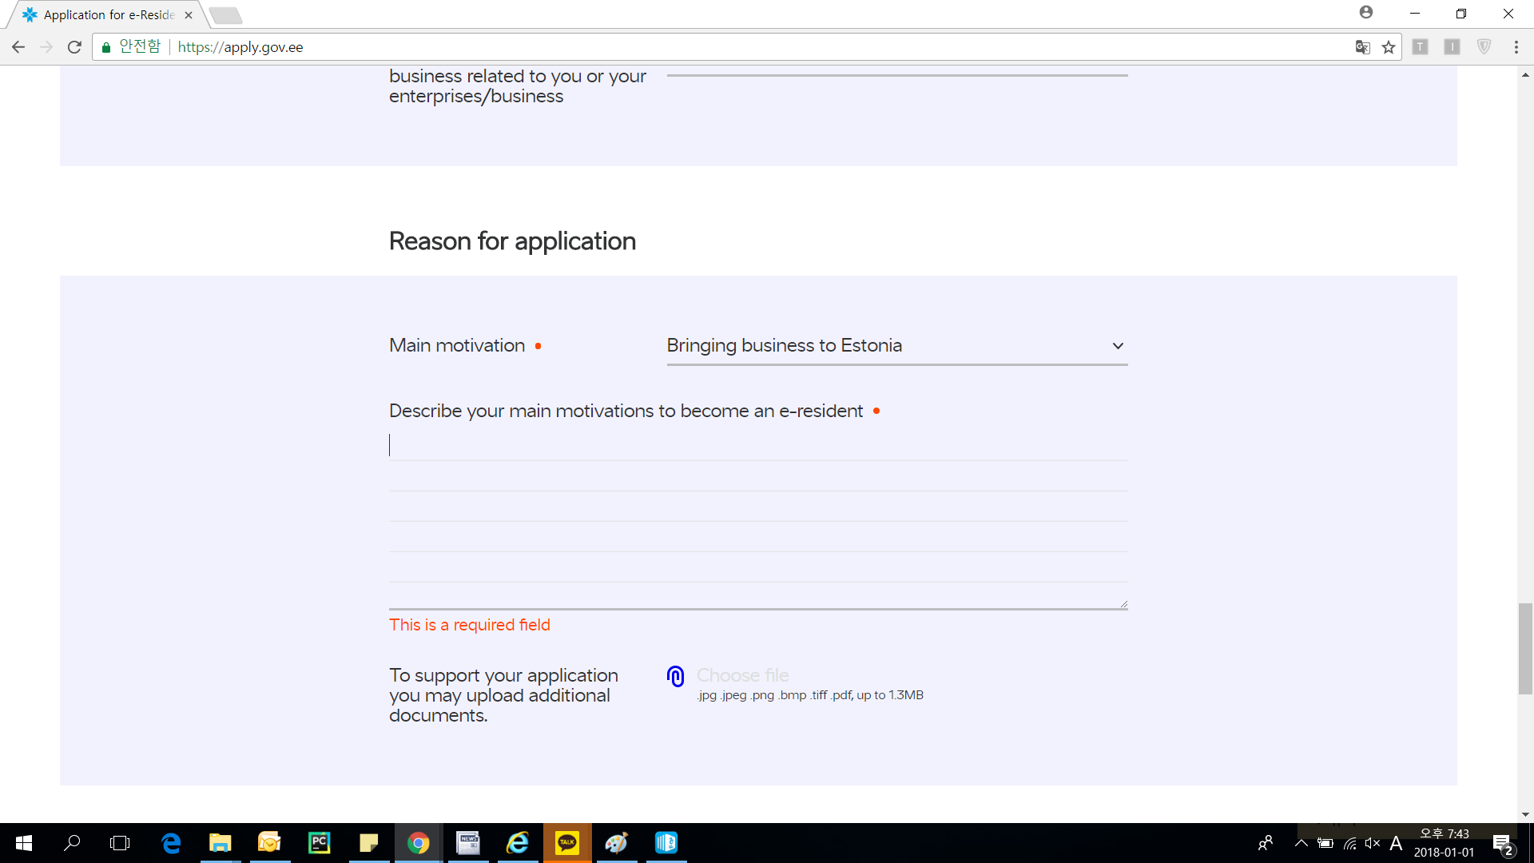The width and height of the screenshot is (1534, 863).
Task: Open the first T extension icon
Action: [1420, 47]
